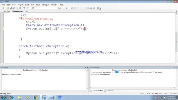The width and height of the screenshot is (178, 100).
Task: Open the Window menu
Action: tap(54, 5)
